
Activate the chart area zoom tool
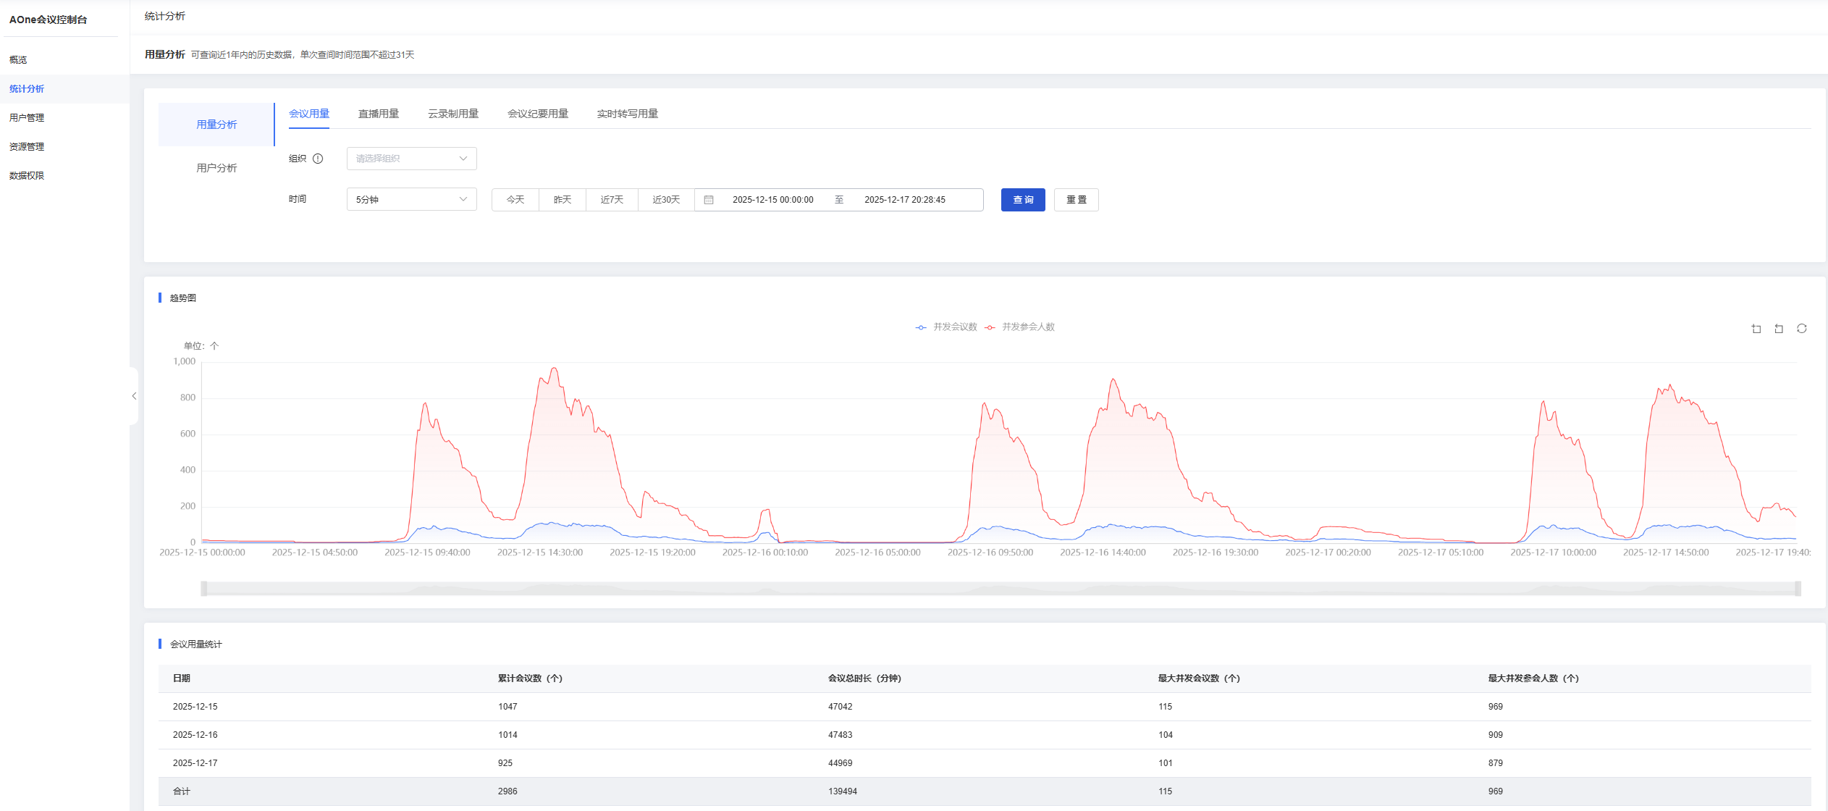1756,329
